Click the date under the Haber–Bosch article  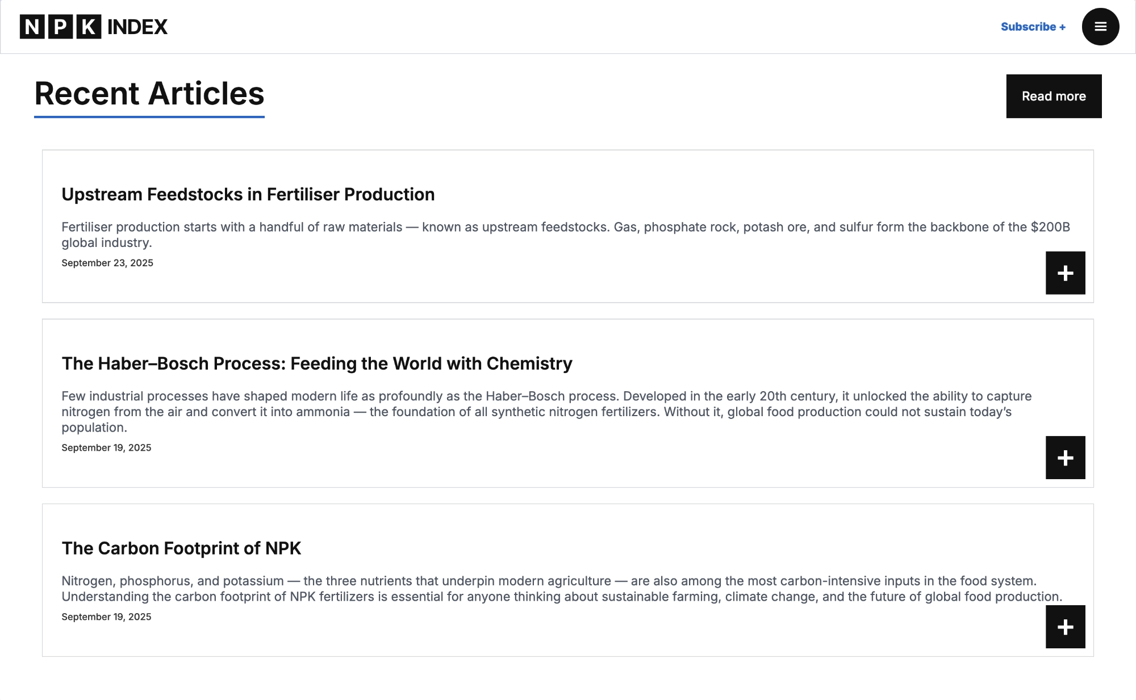click(106, 448)
